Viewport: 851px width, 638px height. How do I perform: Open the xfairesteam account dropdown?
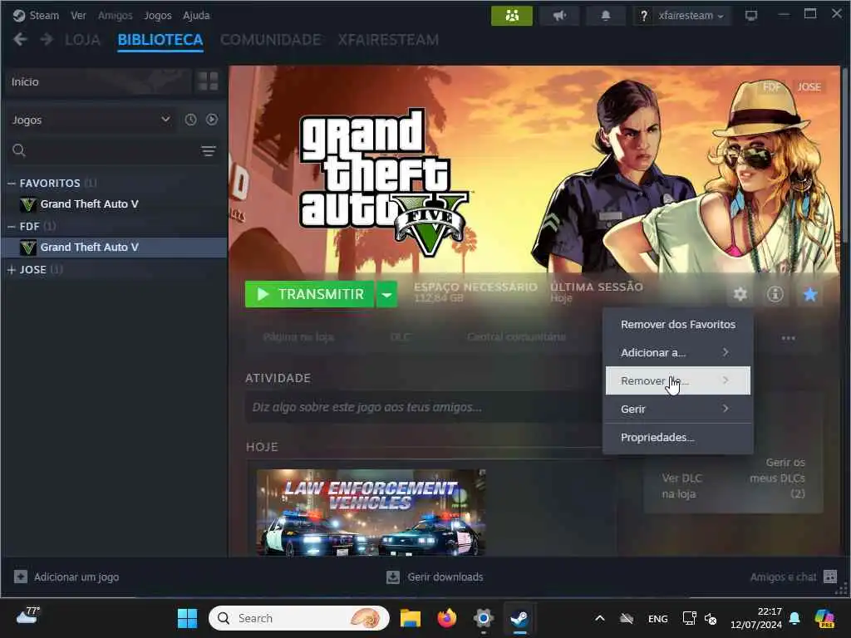[x=691, y=16]
